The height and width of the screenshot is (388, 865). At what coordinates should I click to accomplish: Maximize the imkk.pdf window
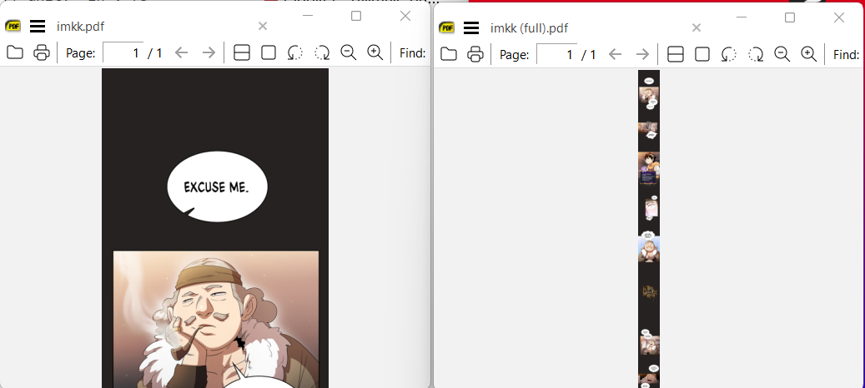pyautogui.click(x=356, y=16)
